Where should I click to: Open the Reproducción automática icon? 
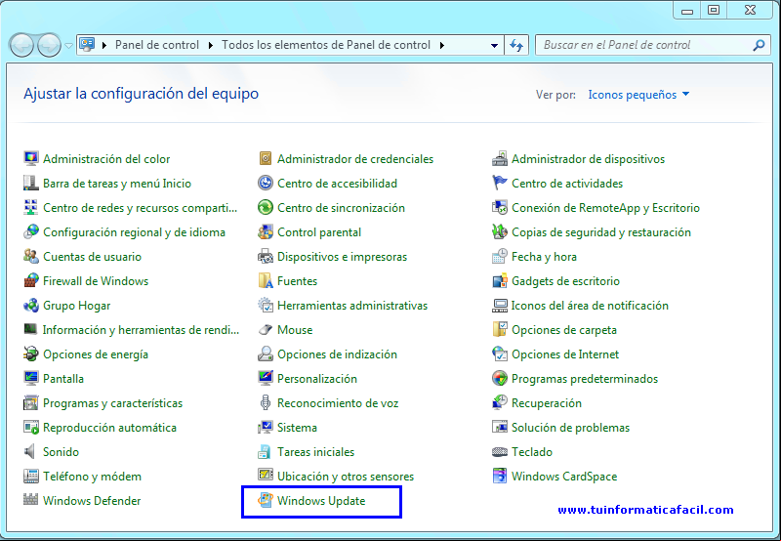coord(31,427)
